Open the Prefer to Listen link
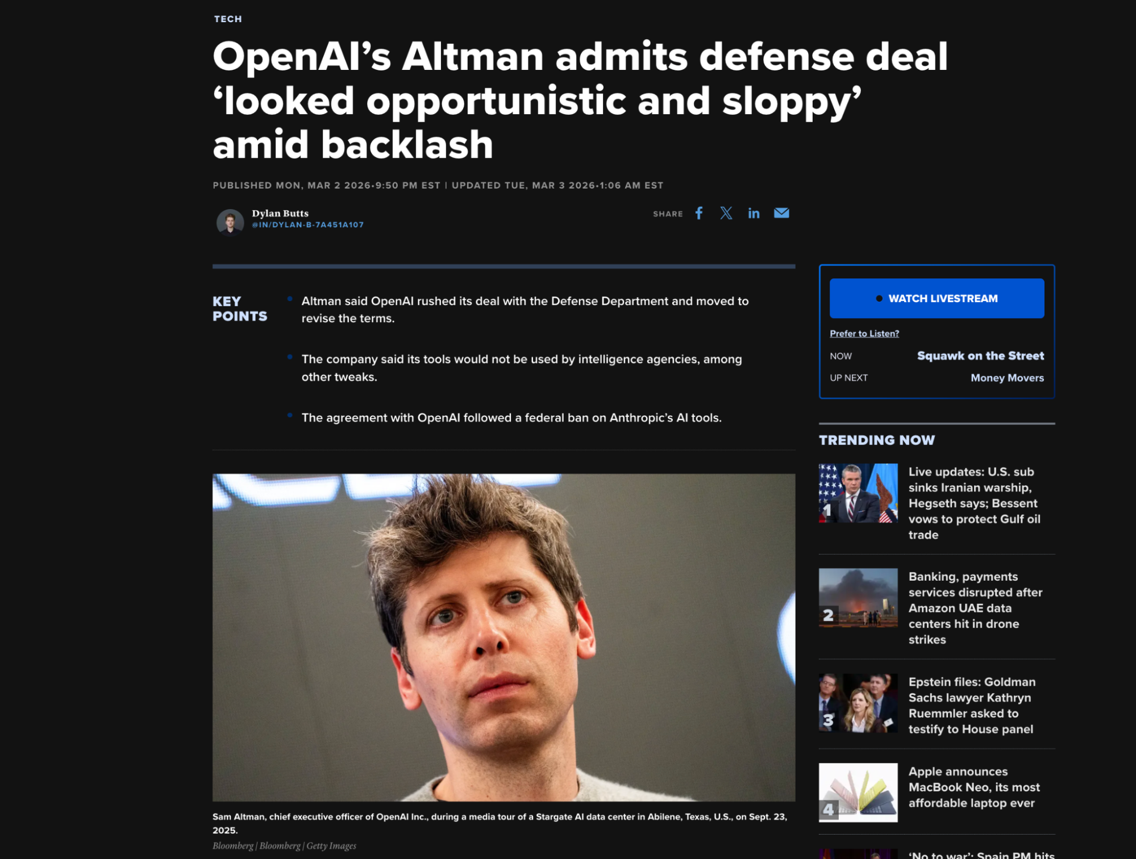This screenshot has height=859, width=1136. point(864,333)
